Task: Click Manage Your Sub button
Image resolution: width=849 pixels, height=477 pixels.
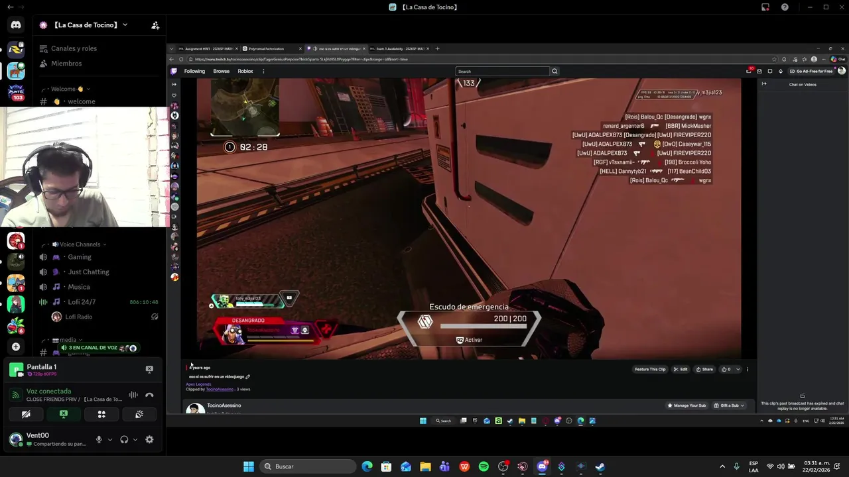Action: click(687, 405)
